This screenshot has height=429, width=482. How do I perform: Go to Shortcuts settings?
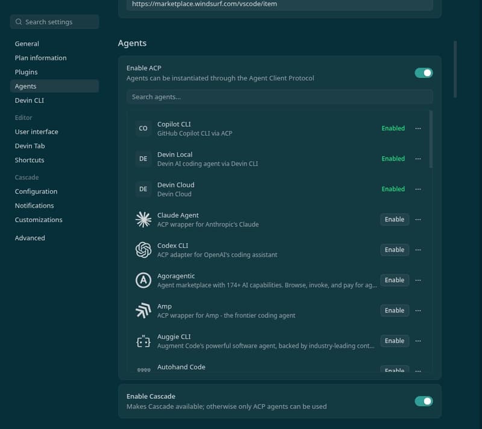point(54,160)
